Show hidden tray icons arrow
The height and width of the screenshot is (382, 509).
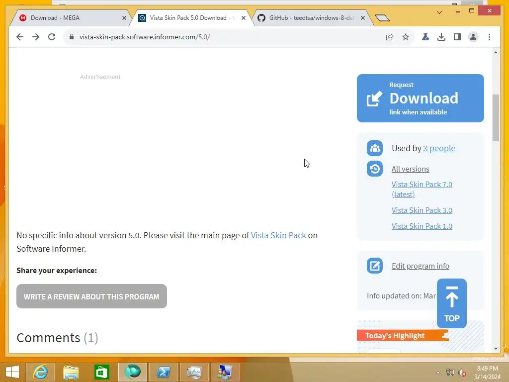pos(438,373)
